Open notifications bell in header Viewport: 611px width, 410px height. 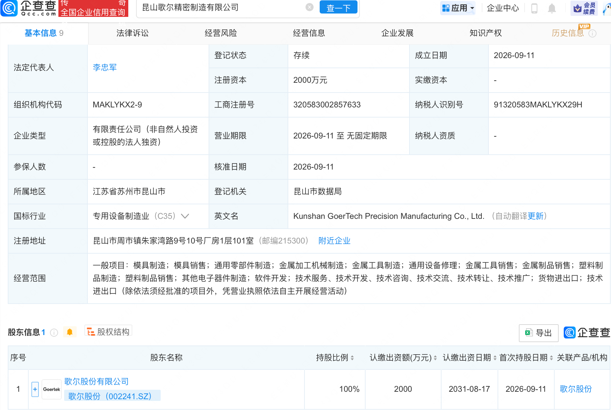point(552,8)
